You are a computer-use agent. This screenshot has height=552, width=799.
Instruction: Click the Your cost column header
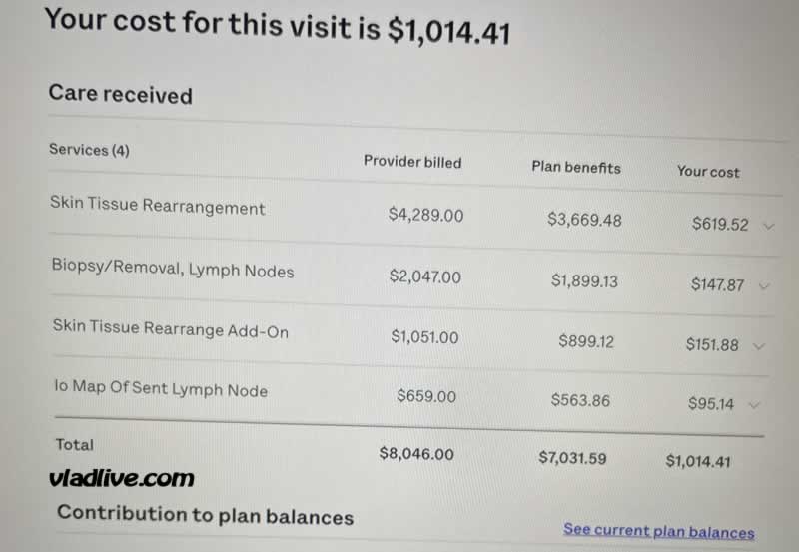(x=708, y=172)
